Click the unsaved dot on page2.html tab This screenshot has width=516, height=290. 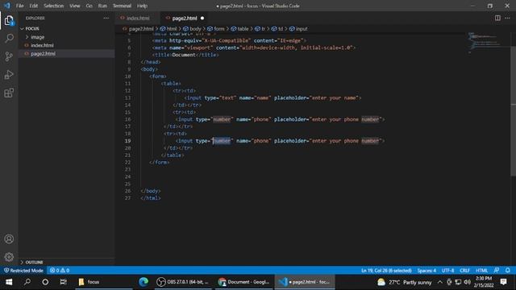pyautogui.click(x=202, y=18)
